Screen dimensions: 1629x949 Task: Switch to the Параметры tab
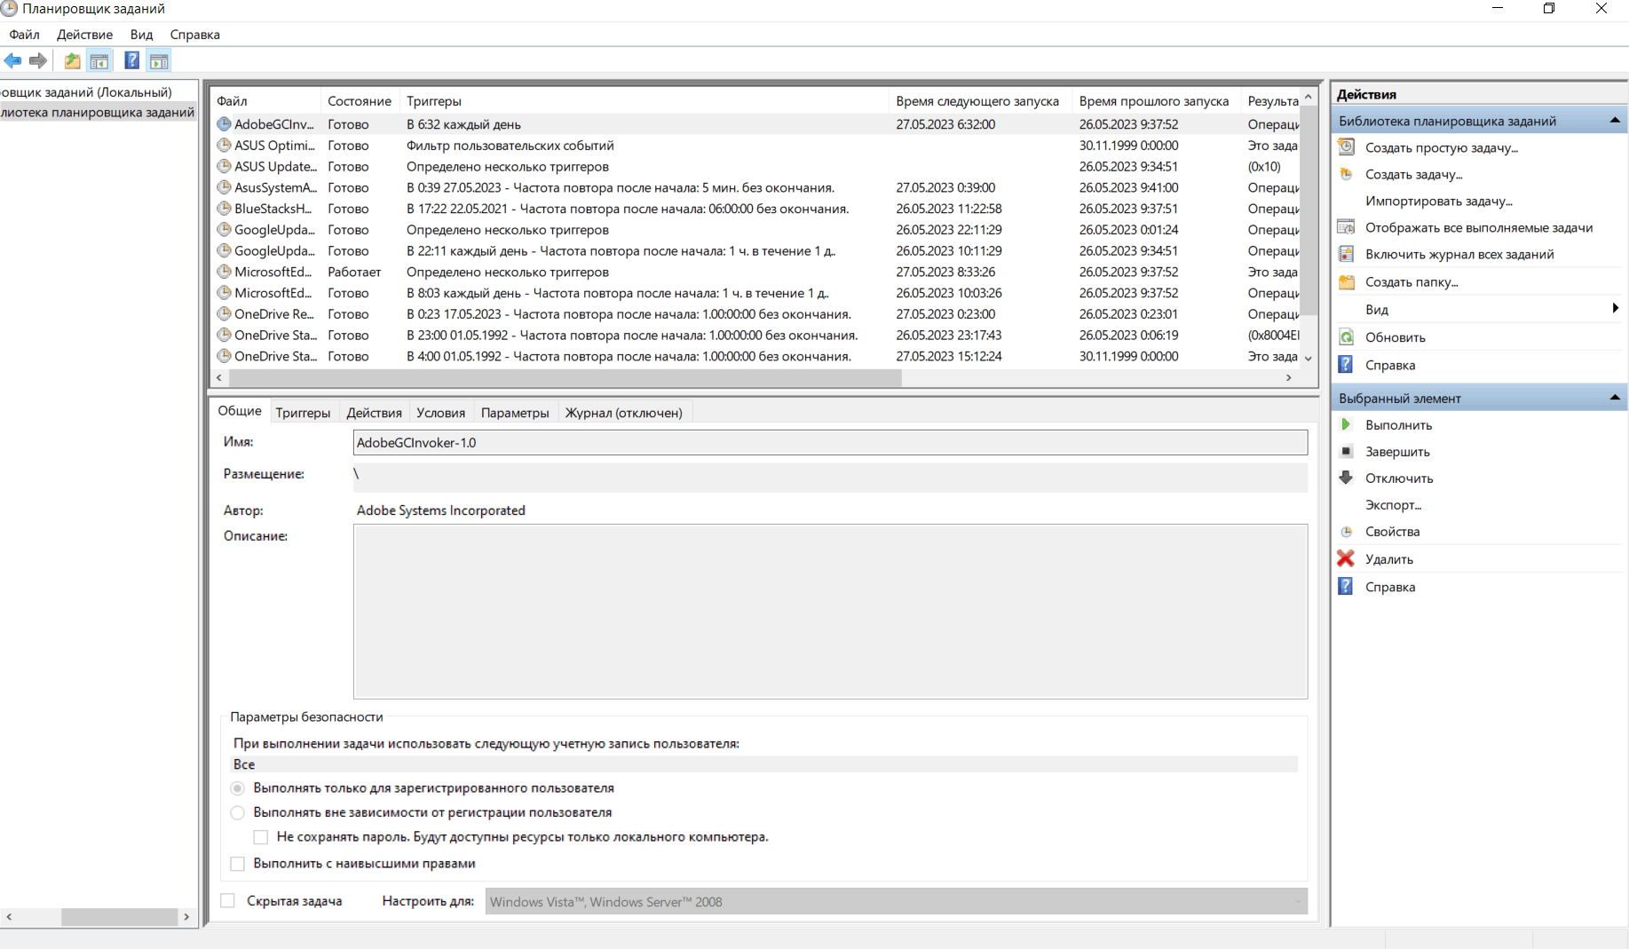515,413
